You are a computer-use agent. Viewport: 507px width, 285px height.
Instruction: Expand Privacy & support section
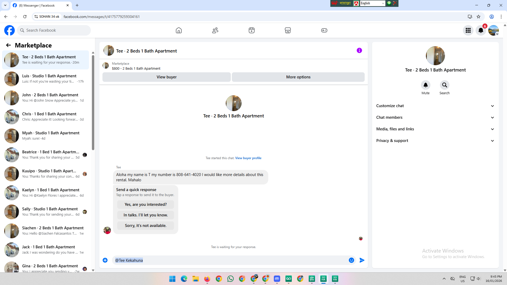(x=435, y=141)
